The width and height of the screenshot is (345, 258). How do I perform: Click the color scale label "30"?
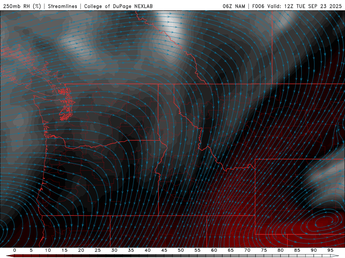point(114,250)
